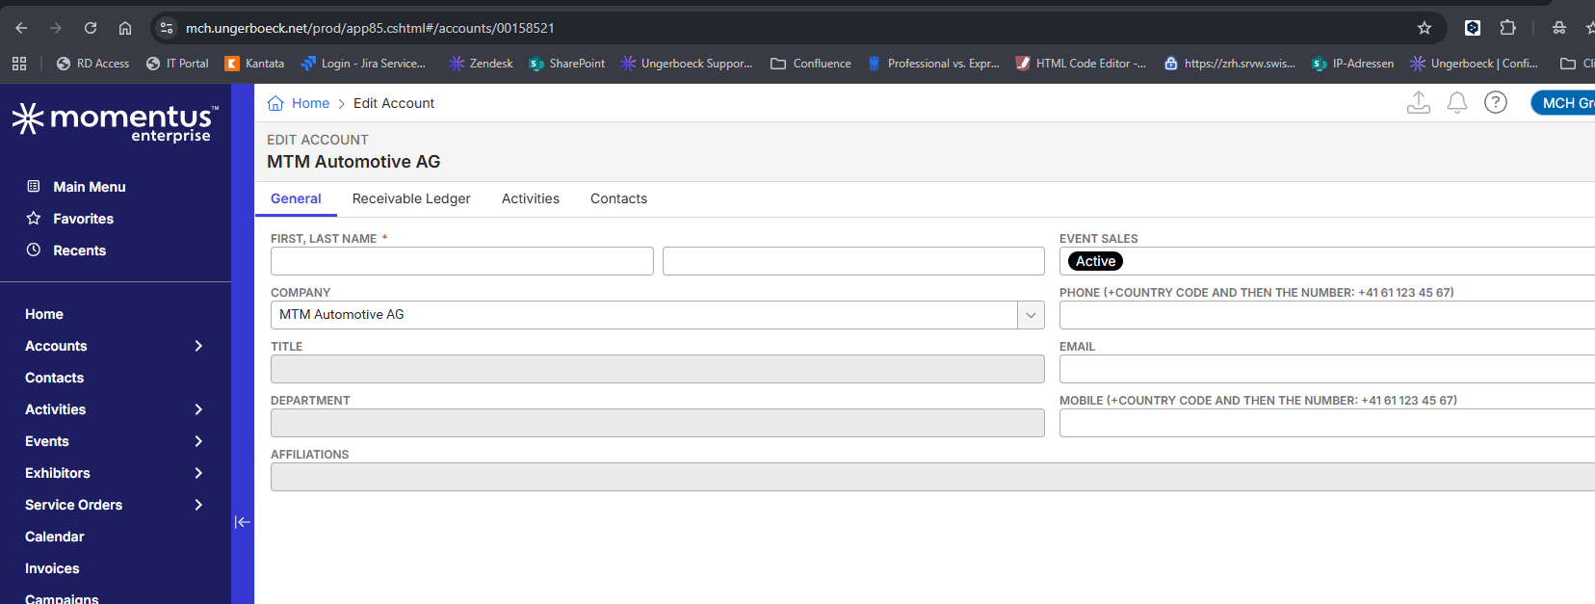Go back using the browser back arrow
Screen dimensions: 1595x604
[21, 28]
